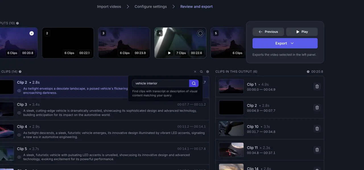Select the Clip 5 row in the clips list
Viewport: 364px width, 170px height.
(104, 154)
